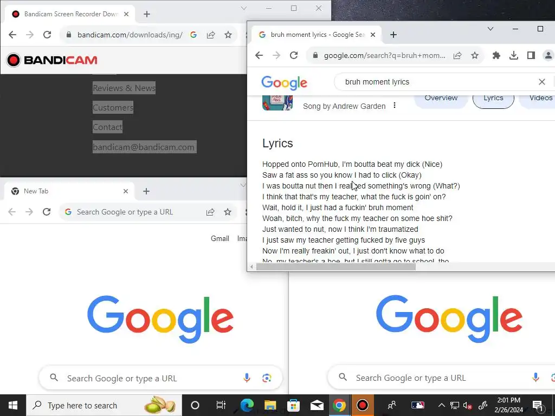Image resolution: width=555 pixels, height=416 pixels.
Task: Click the bandicam@bandicam.com email link
Action: [144, 147]
